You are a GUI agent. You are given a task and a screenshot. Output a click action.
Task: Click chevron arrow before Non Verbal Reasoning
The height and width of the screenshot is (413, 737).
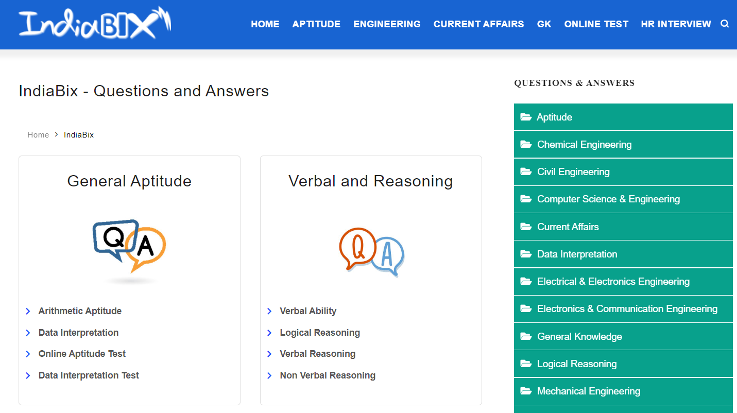click(x=269, y=375)
